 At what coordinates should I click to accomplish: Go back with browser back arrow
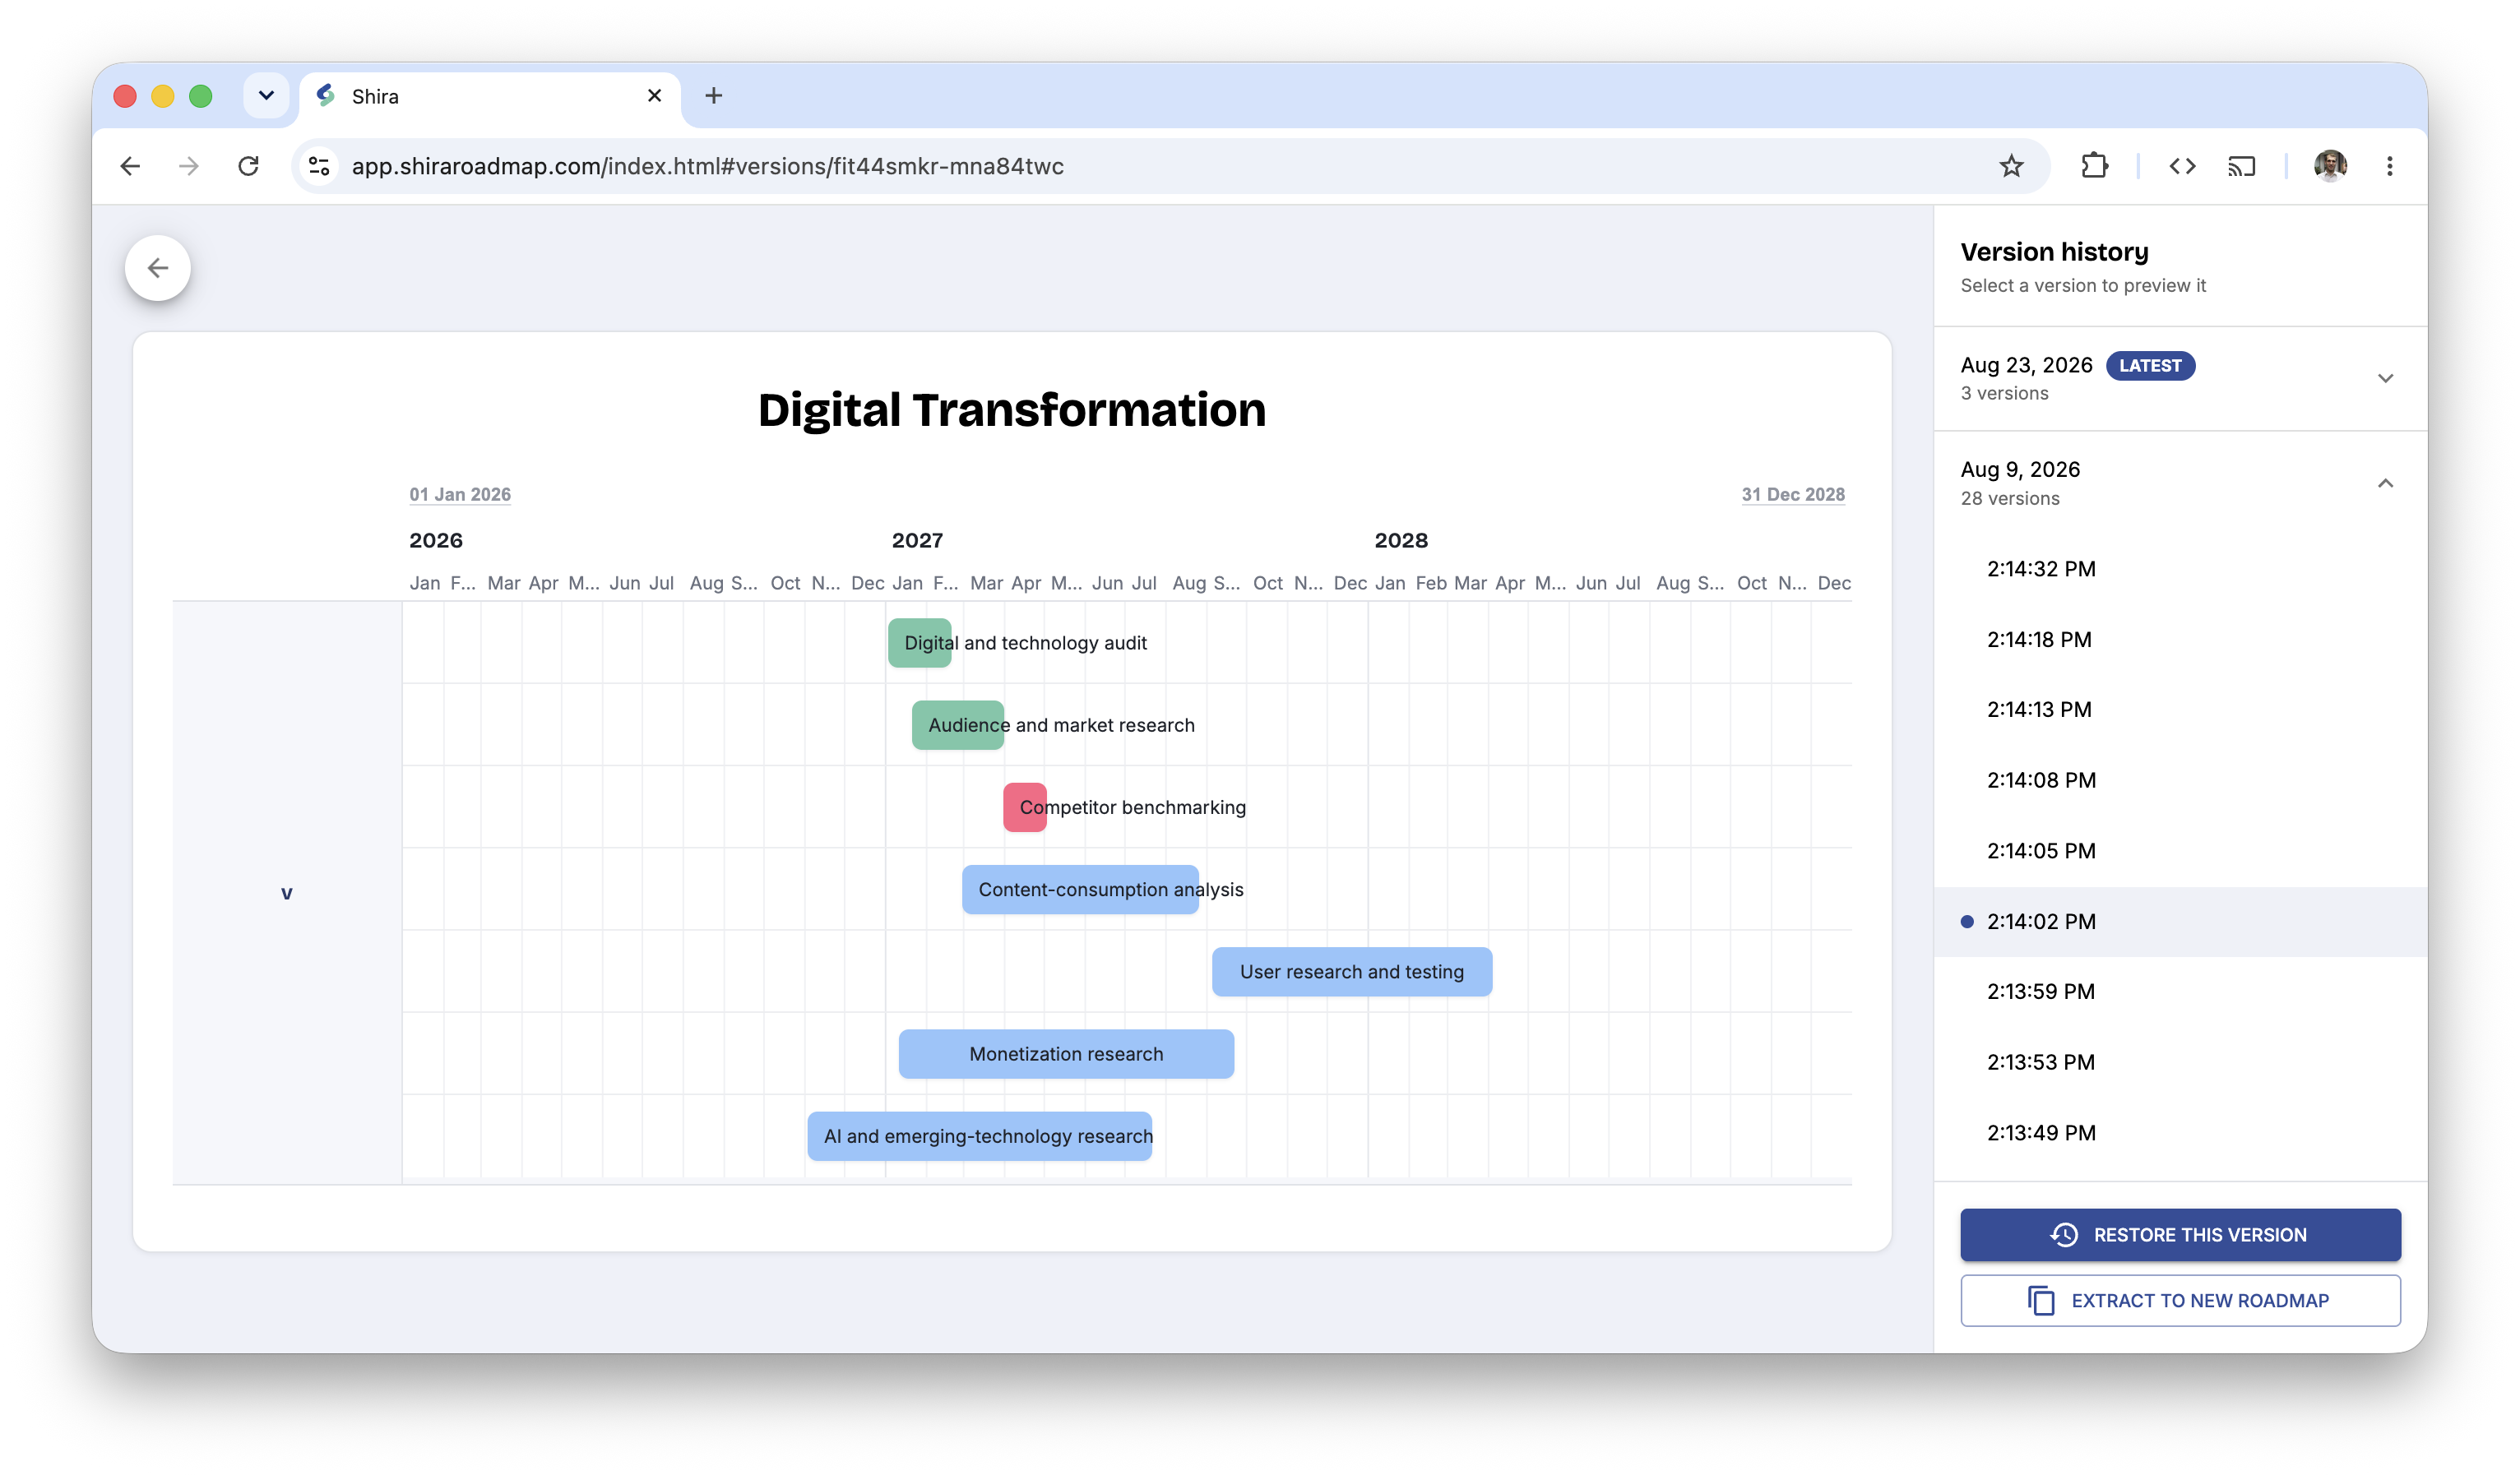[130, 166]
